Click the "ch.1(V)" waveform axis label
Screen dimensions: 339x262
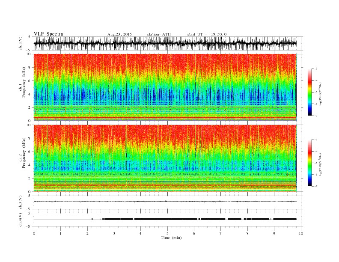pos(21,43)
